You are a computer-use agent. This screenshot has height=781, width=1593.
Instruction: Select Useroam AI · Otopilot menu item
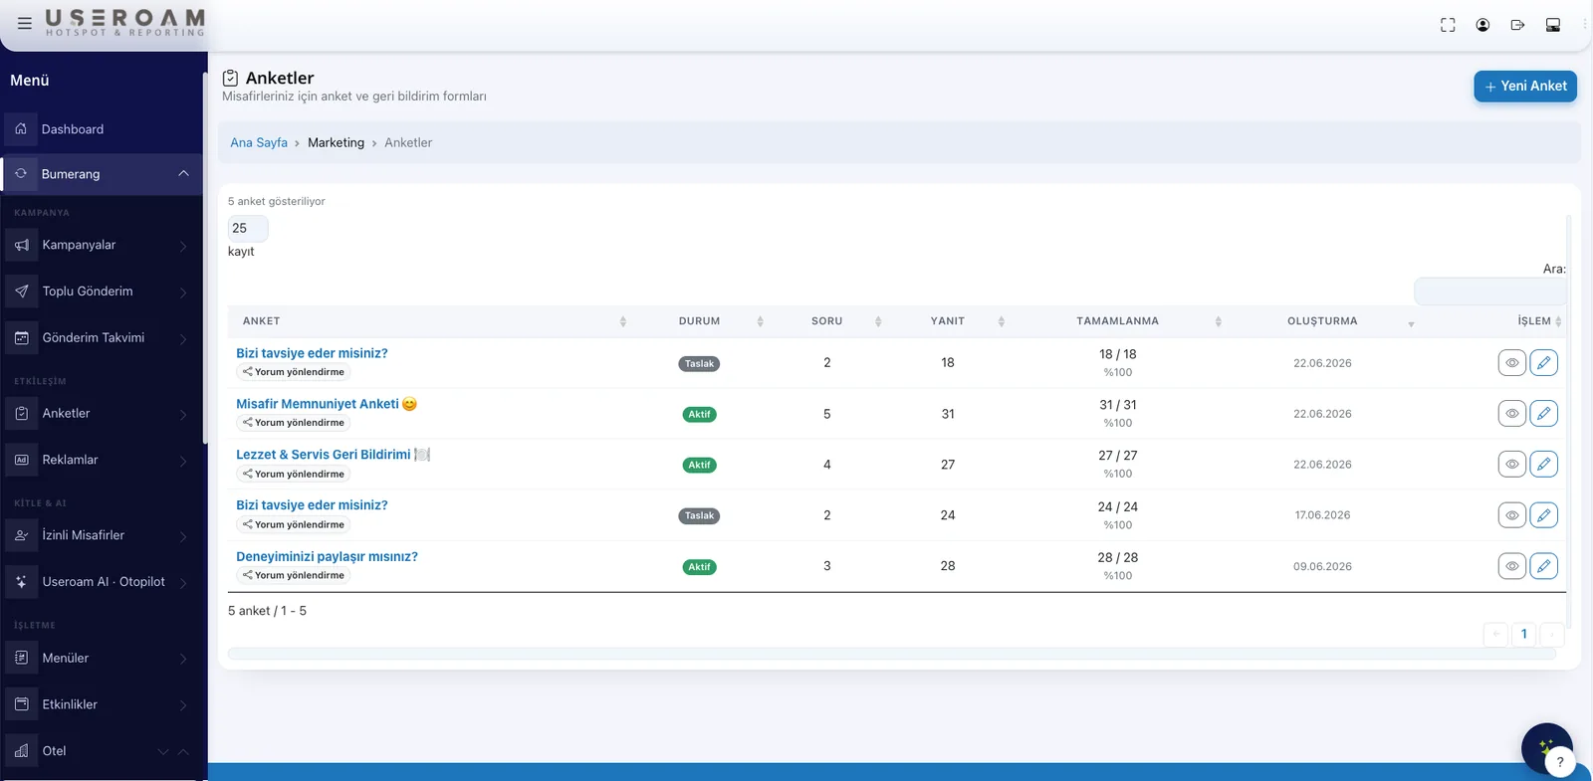coord(102,582)
